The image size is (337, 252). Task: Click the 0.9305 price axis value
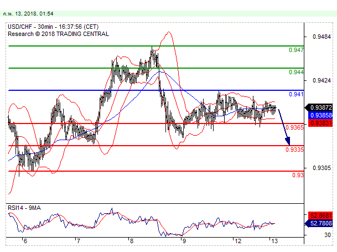point(322,168)
